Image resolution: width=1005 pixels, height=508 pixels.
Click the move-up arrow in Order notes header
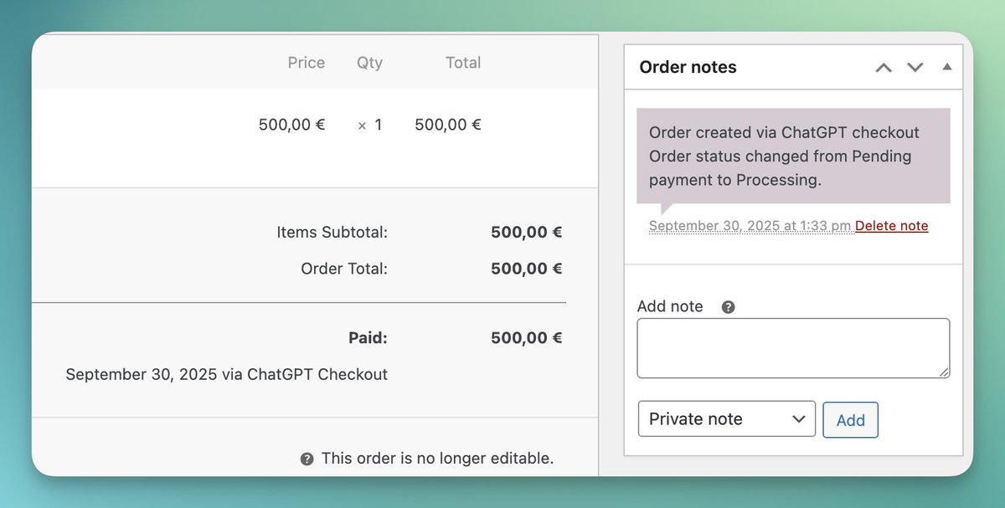click(x=884, y=68)
